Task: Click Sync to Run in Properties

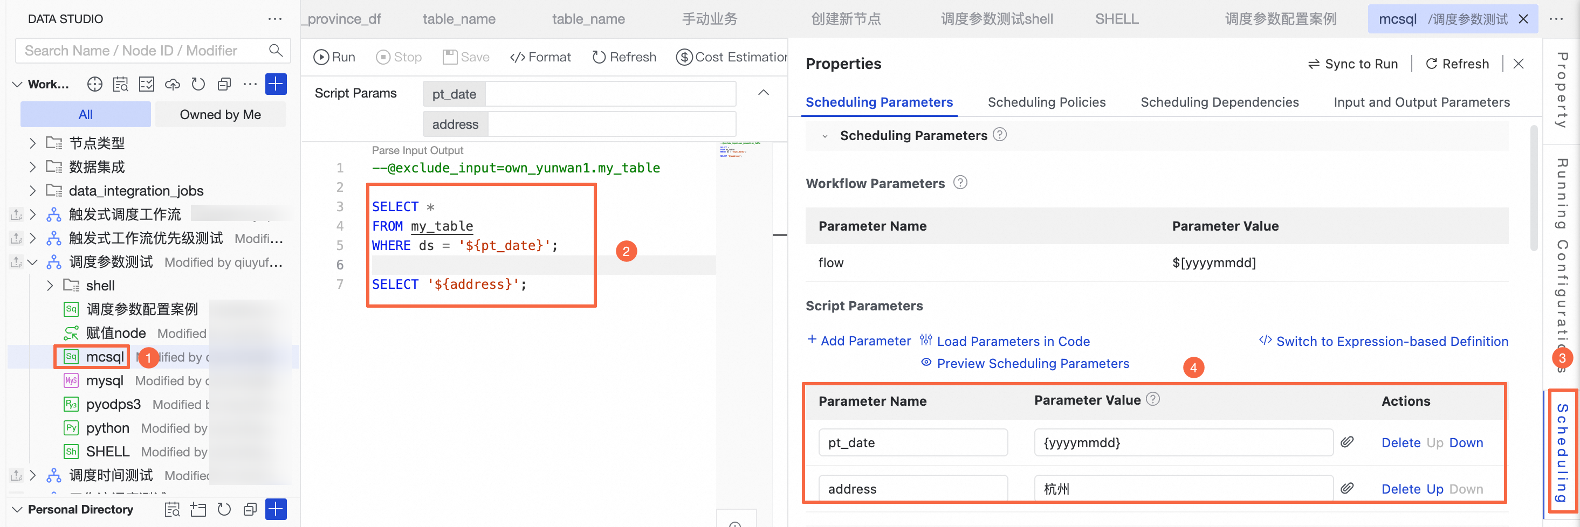Action: tap(1352, 64)
